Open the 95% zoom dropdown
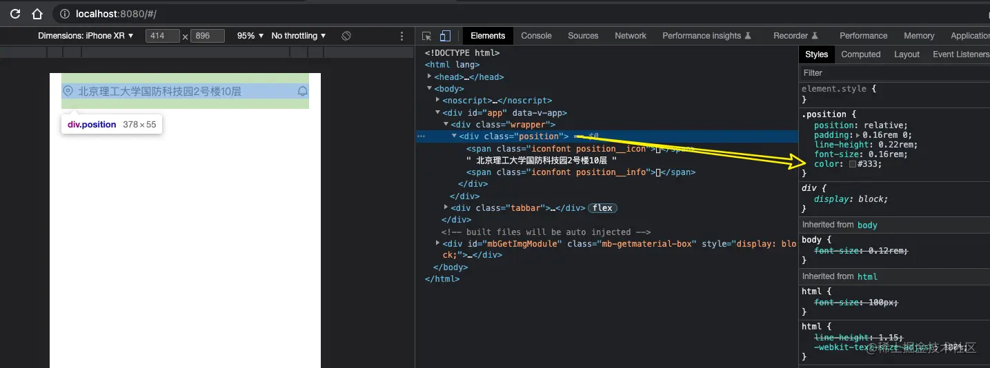This screenshot has width=990, height=368. click(x=250, y=36)
